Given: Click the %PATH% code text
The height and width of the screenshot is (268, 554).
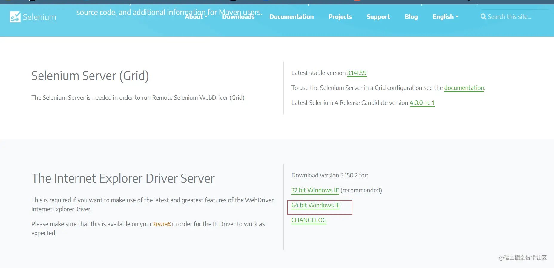Looking at the screenshot, I should click(x=162, y=224).
